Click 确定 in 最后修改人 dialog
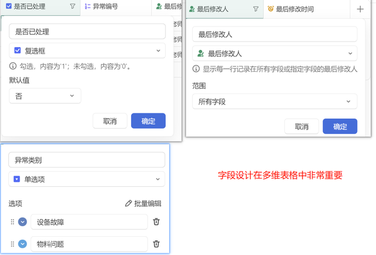The height and width of the screenshot is (255, 376). click(340, 126)
